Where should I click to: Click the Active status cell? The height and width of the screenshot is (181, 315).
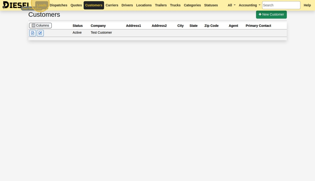pyautogui.click(x=77, y=32)
